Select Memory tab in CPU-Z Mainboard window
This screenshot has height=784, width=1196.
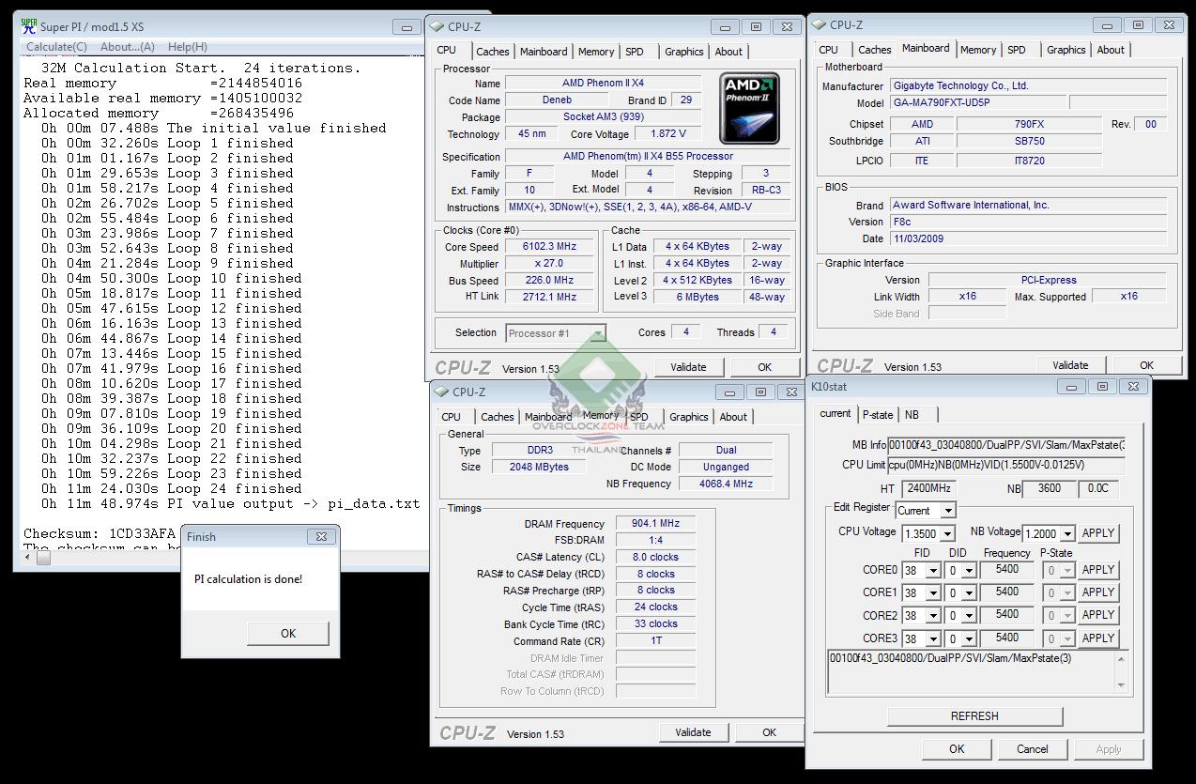coord(978,50)
